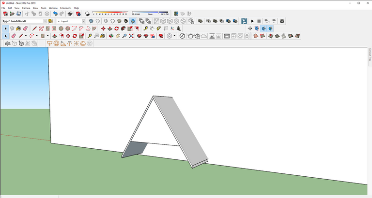Open the Camera menu
This screenshot has width=372, height=198.
[x=26, y=8]
